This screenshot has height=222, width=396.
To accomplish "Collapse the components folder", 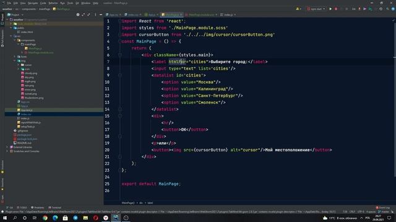I will click(15, 40).
